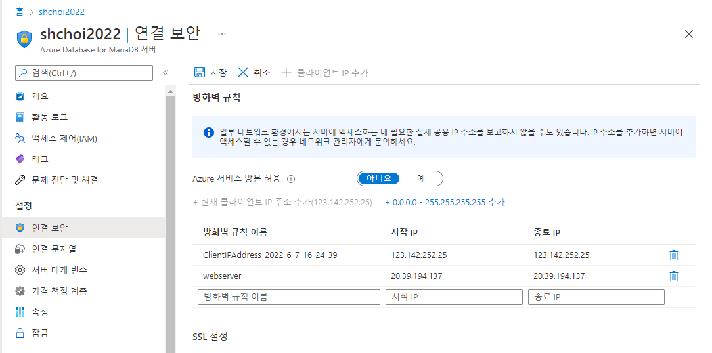Click the wrench icon for 문제 진단 및 해결
Viewport: 712px width, 353px height.
[20, 180]
